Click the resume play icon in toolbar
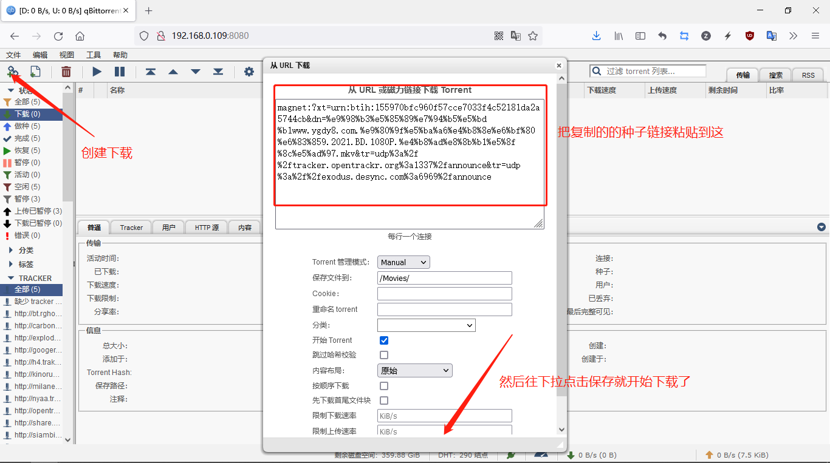The height and width of the screenshot is (463, 830). [97, 72]
